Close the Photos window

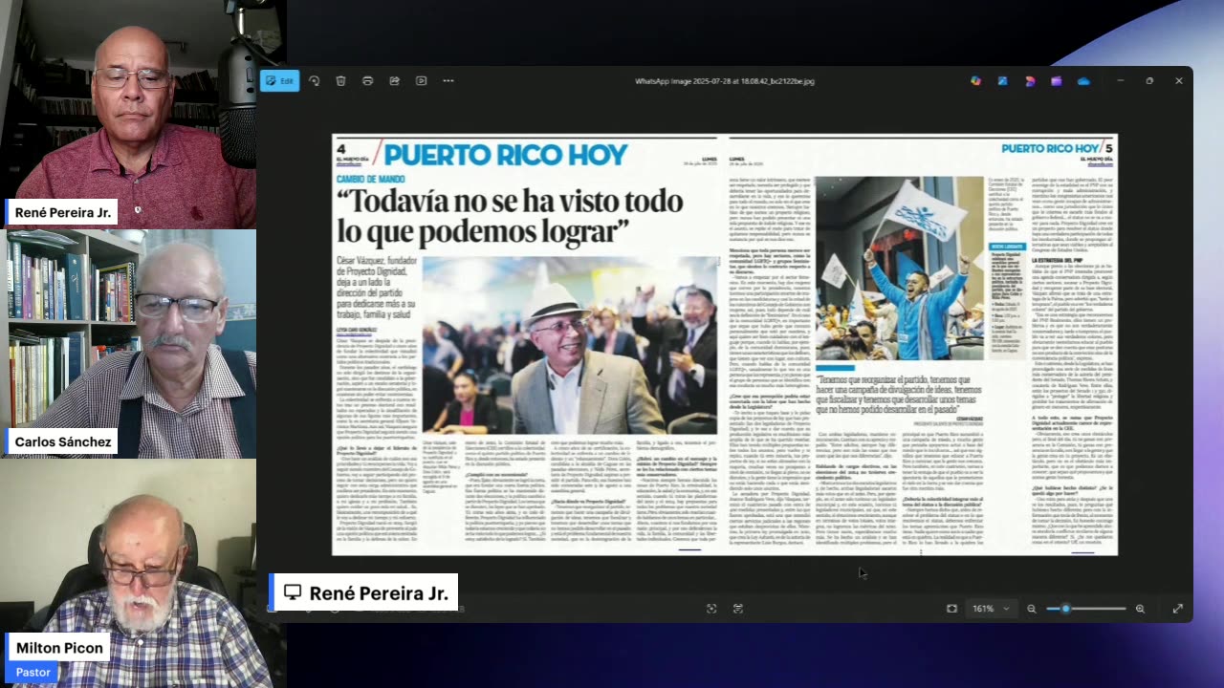[1179, 81]
